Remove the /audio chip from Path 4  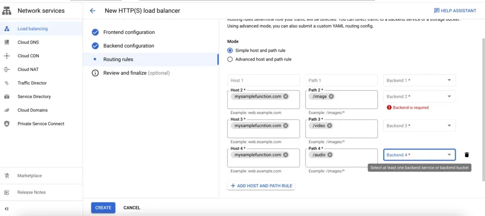click(x=330, y=155)
